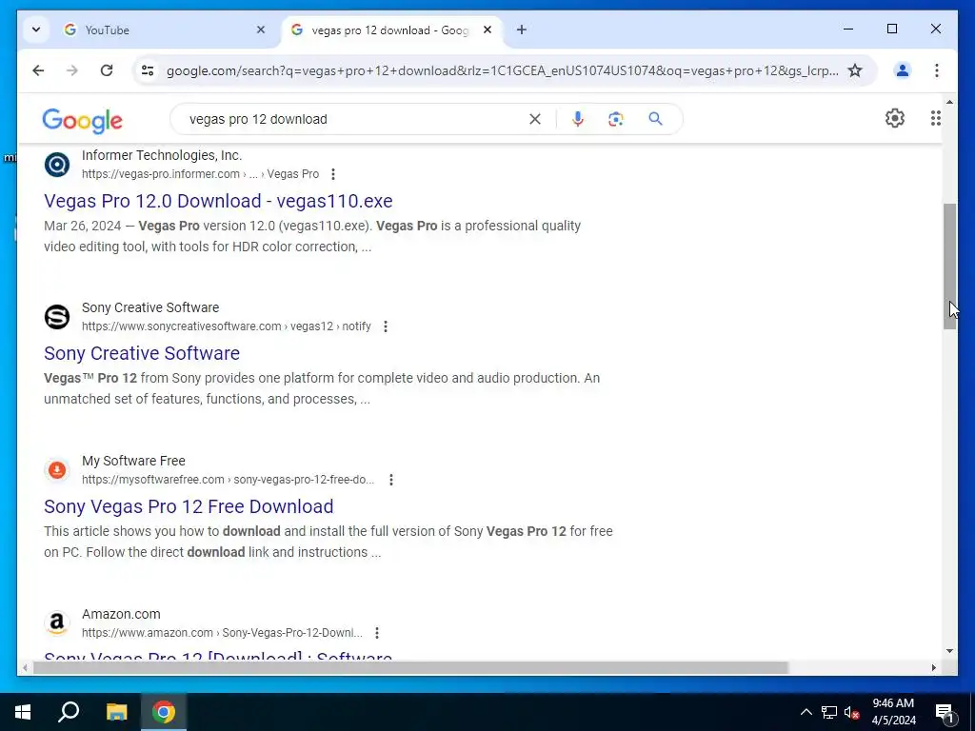
Task: Open Vegas Pro 12.0 Download - vegas110.exe link
Action: (218, 202)
